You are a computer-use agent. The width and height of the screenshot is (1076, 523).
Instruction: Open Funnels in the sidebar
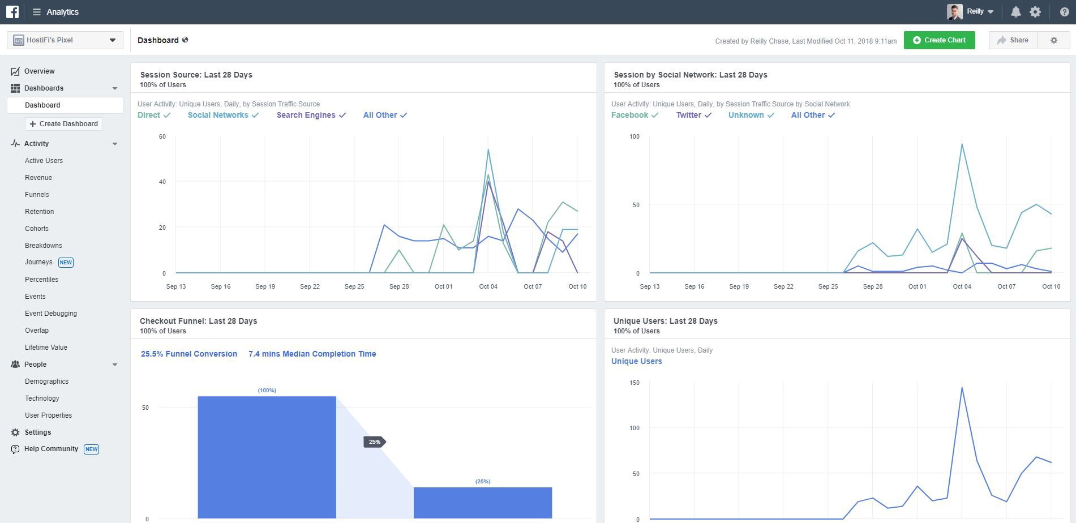coord(37,195)
